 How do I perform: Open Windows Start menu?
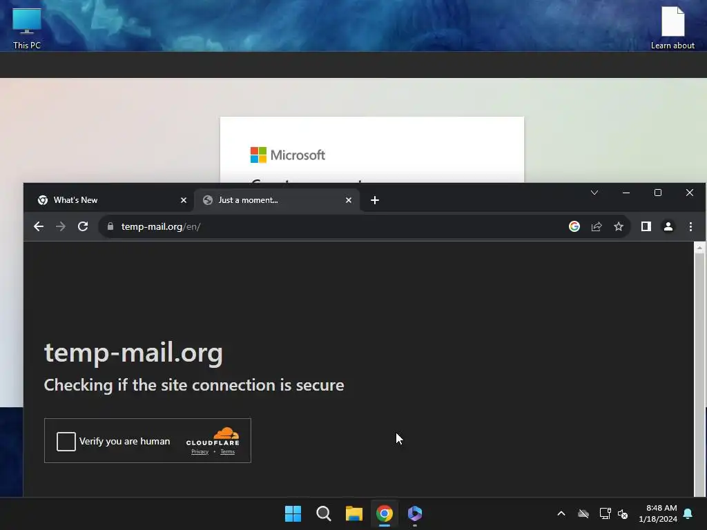click(x=293, y=513)
